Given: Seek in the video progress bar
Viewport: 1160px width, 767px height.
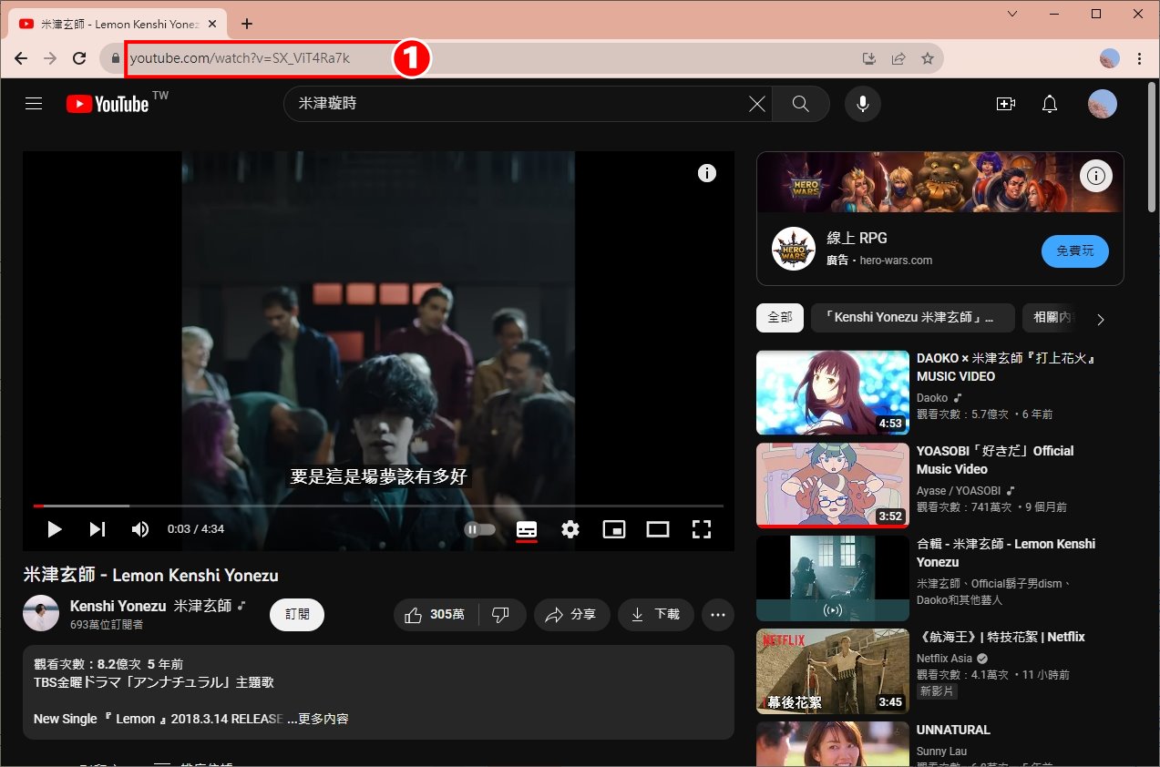Looking at the screenshot, I should point(378,506).
